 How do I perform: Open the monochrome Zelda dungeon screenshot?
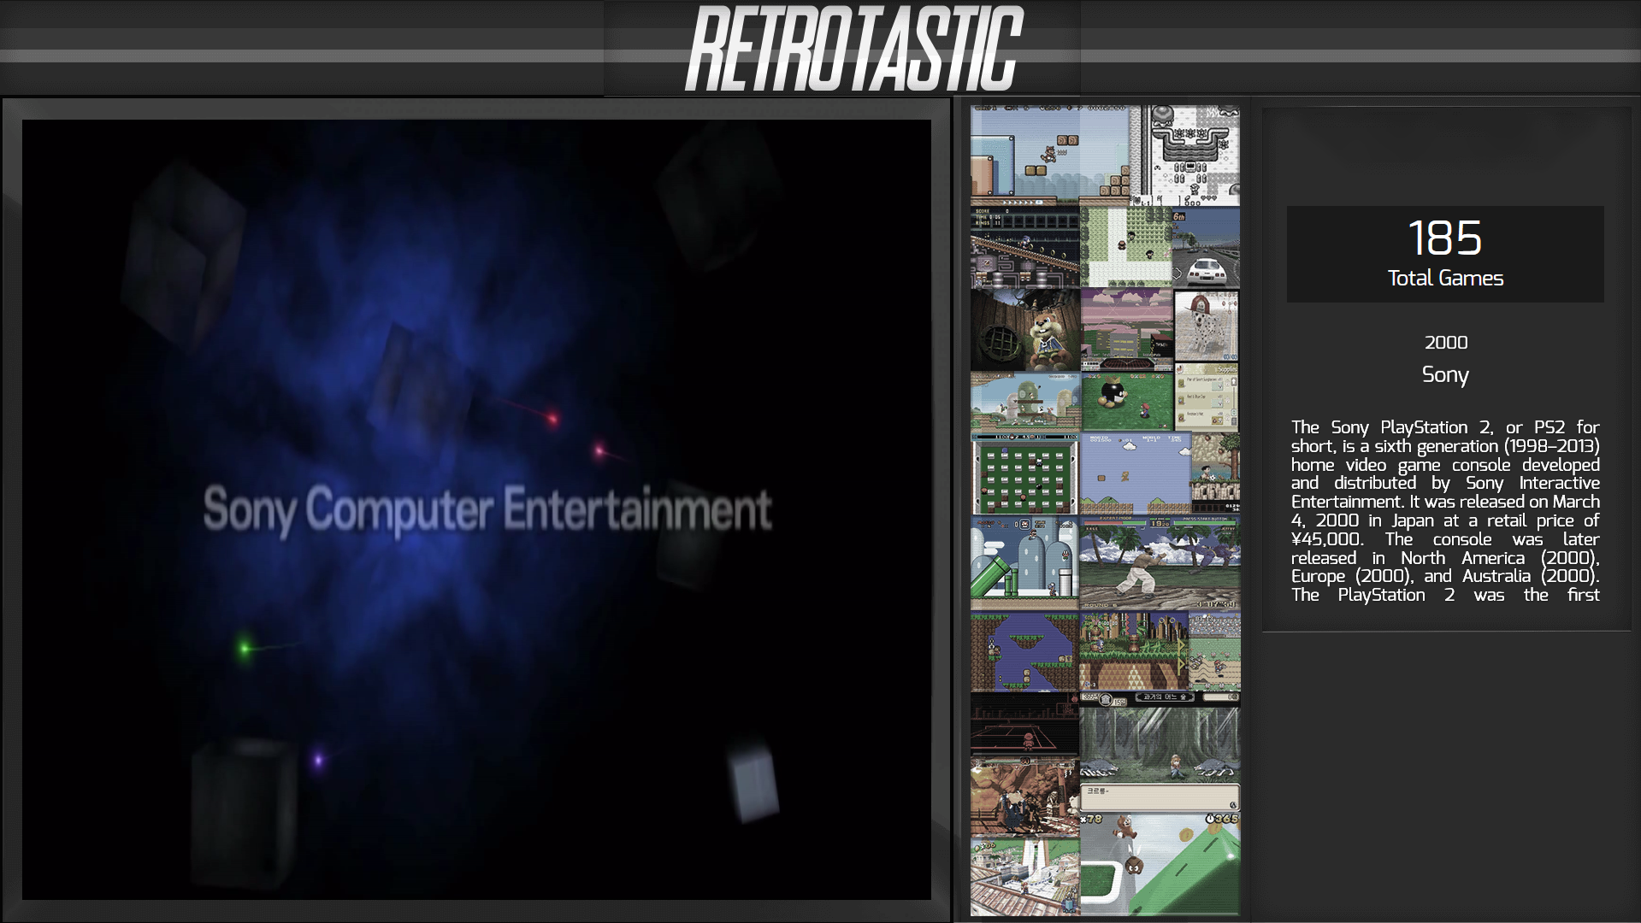pos(1185,156)
